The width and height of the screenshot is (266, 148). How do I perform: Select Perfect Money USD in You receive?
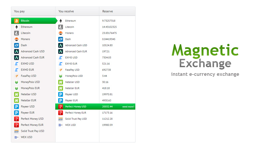[76, 106]
